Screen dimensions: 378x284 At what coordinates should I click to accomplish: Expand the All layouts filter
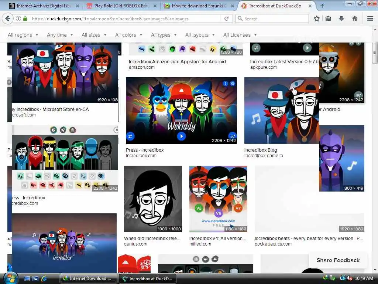200,35
